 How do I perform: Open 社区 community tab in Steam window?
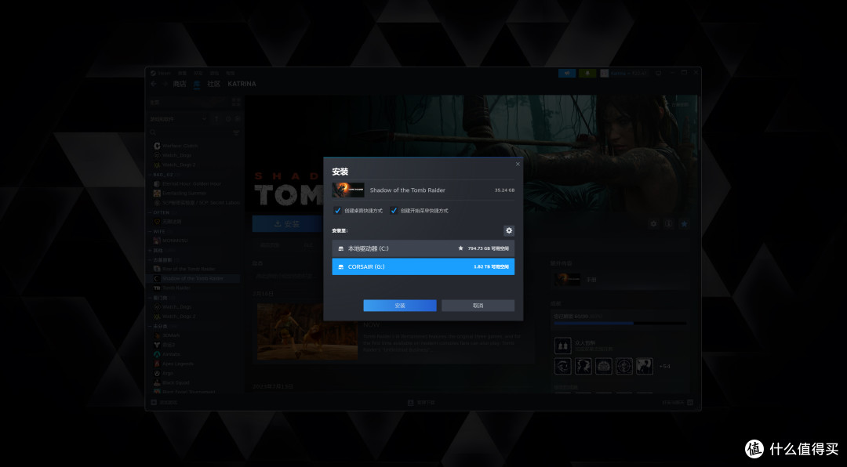click(214, 84)
